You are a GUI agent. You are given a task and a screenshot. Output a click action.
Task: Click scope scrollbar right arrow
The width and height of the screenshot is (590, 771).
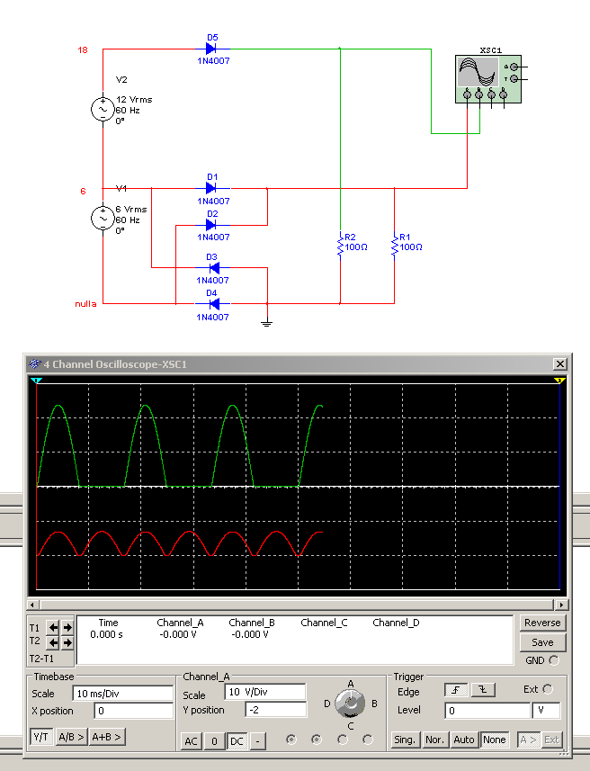coord(561,605)
